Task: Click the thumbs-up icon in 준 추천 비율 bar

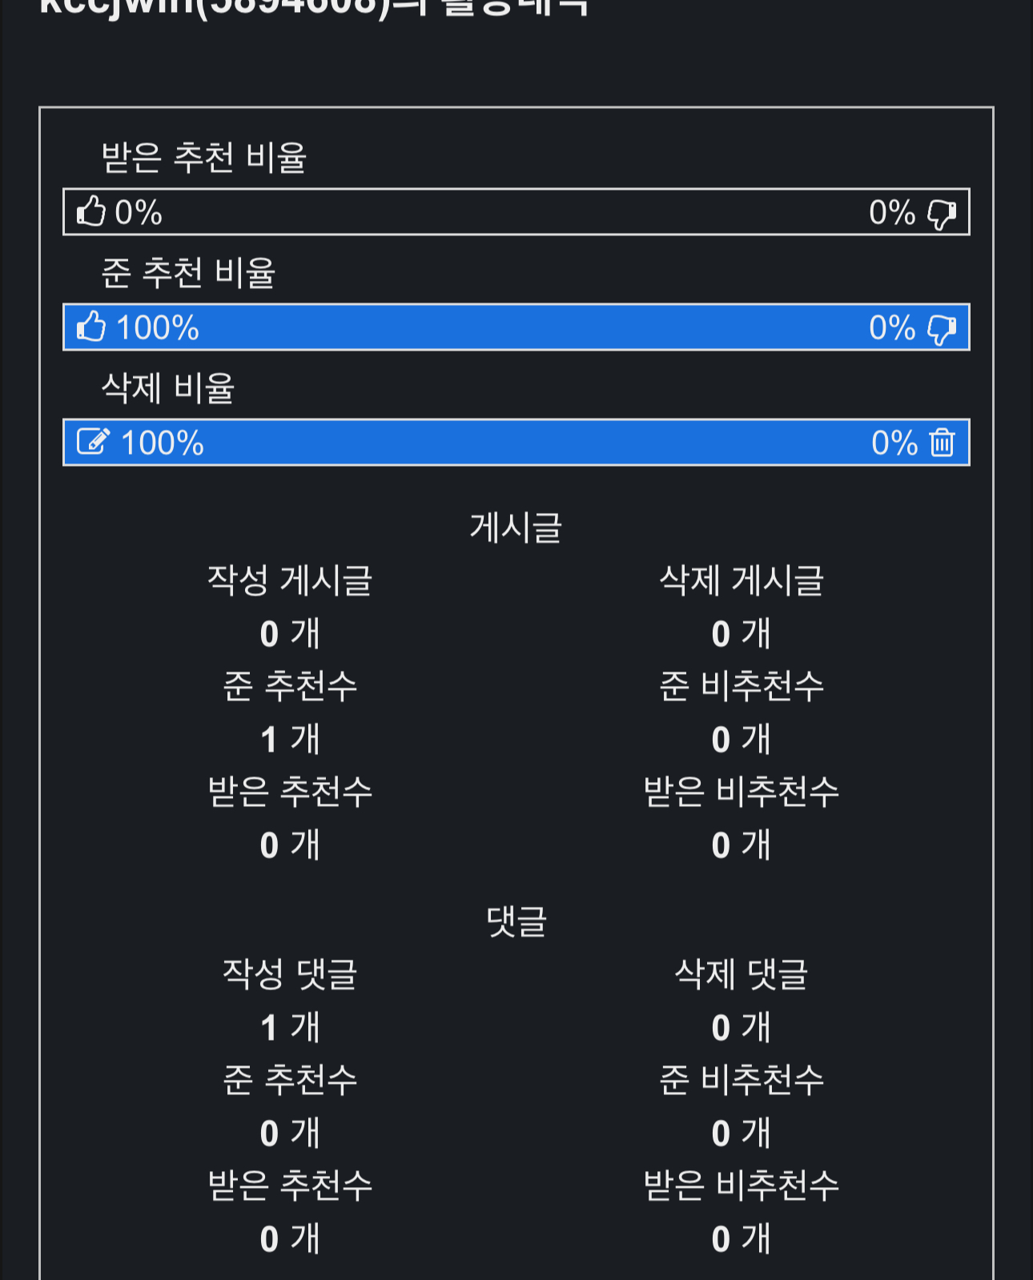Action: [91, 327]
